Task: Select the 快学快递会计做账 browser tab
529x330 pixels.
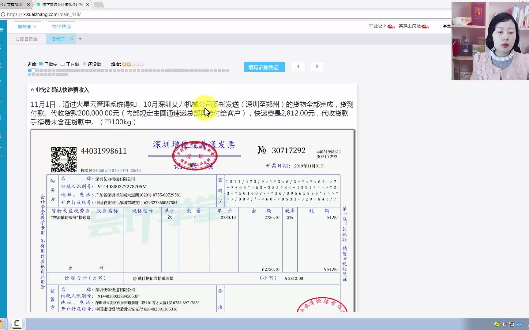Action: tap(62, 5)
